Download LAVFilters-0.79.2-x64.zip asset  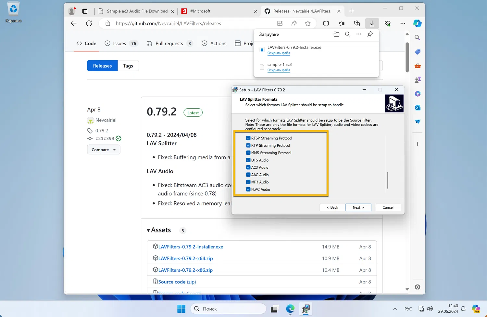pos(185,258)
